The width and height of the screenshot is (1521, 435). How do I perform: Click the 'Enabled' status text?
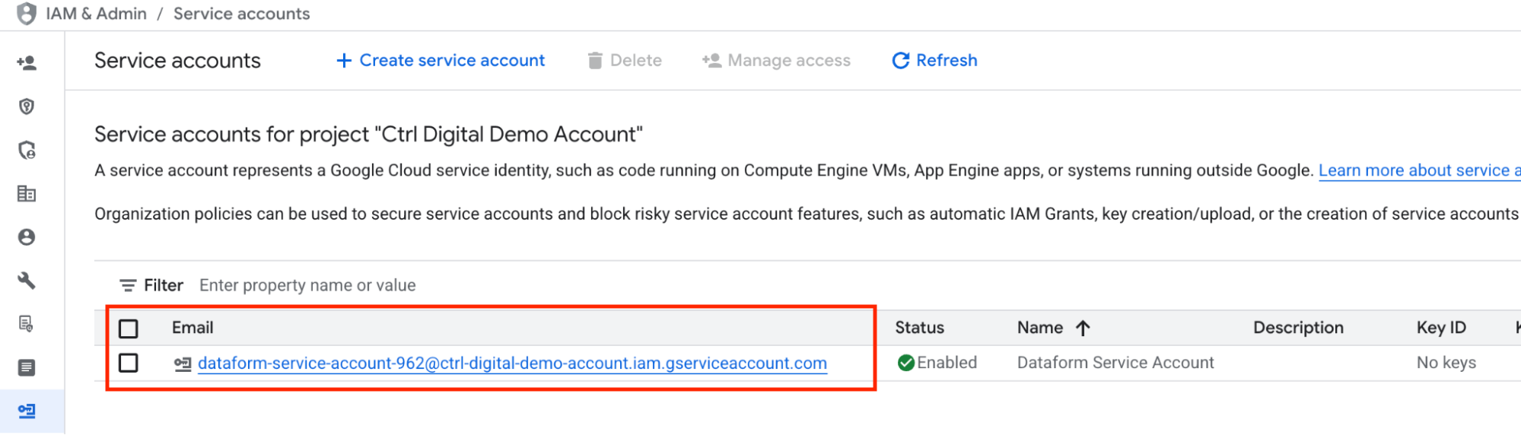click(x=947, y=363)
